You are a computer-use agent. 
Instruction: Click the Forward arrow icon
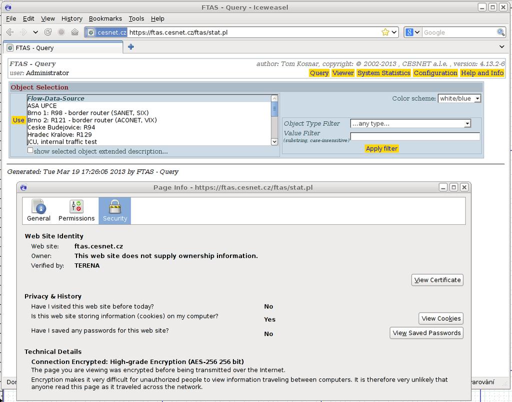coord(23,32)
